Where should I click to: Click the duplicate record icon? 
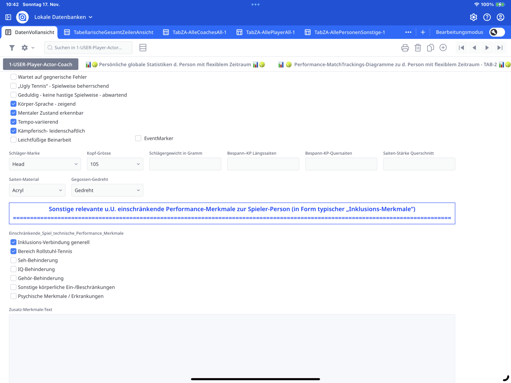click(430, 48)
